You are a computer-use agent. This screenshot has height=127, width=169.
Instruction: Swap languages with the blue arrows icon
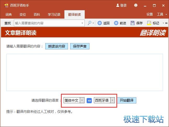tap(89, 101)
